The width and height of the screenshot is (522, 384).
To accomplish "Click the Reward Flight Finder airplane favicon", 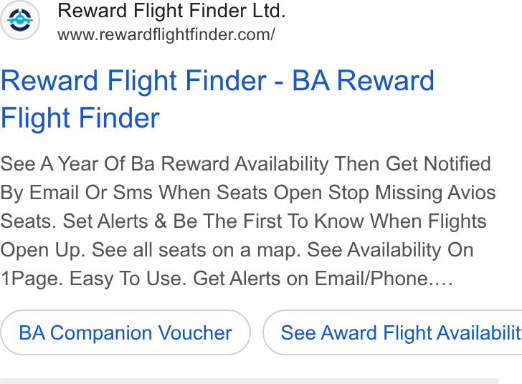I will tap(20, 20).
